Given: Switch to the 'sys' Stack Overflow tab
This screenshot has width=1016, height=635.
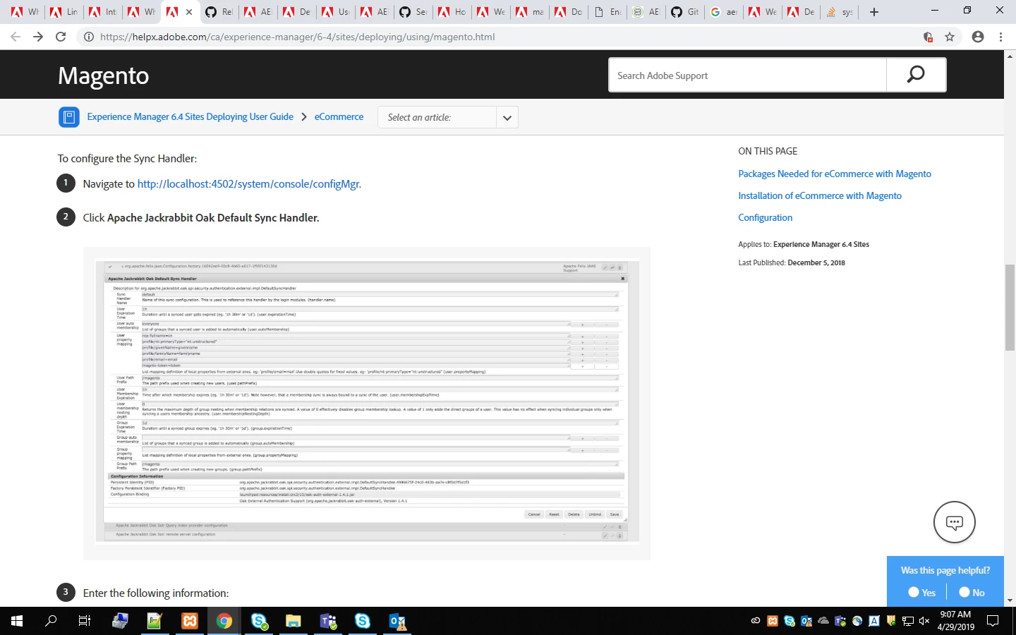Looking at the screenshot, I should pyautogui.click(x=840, y=12).
